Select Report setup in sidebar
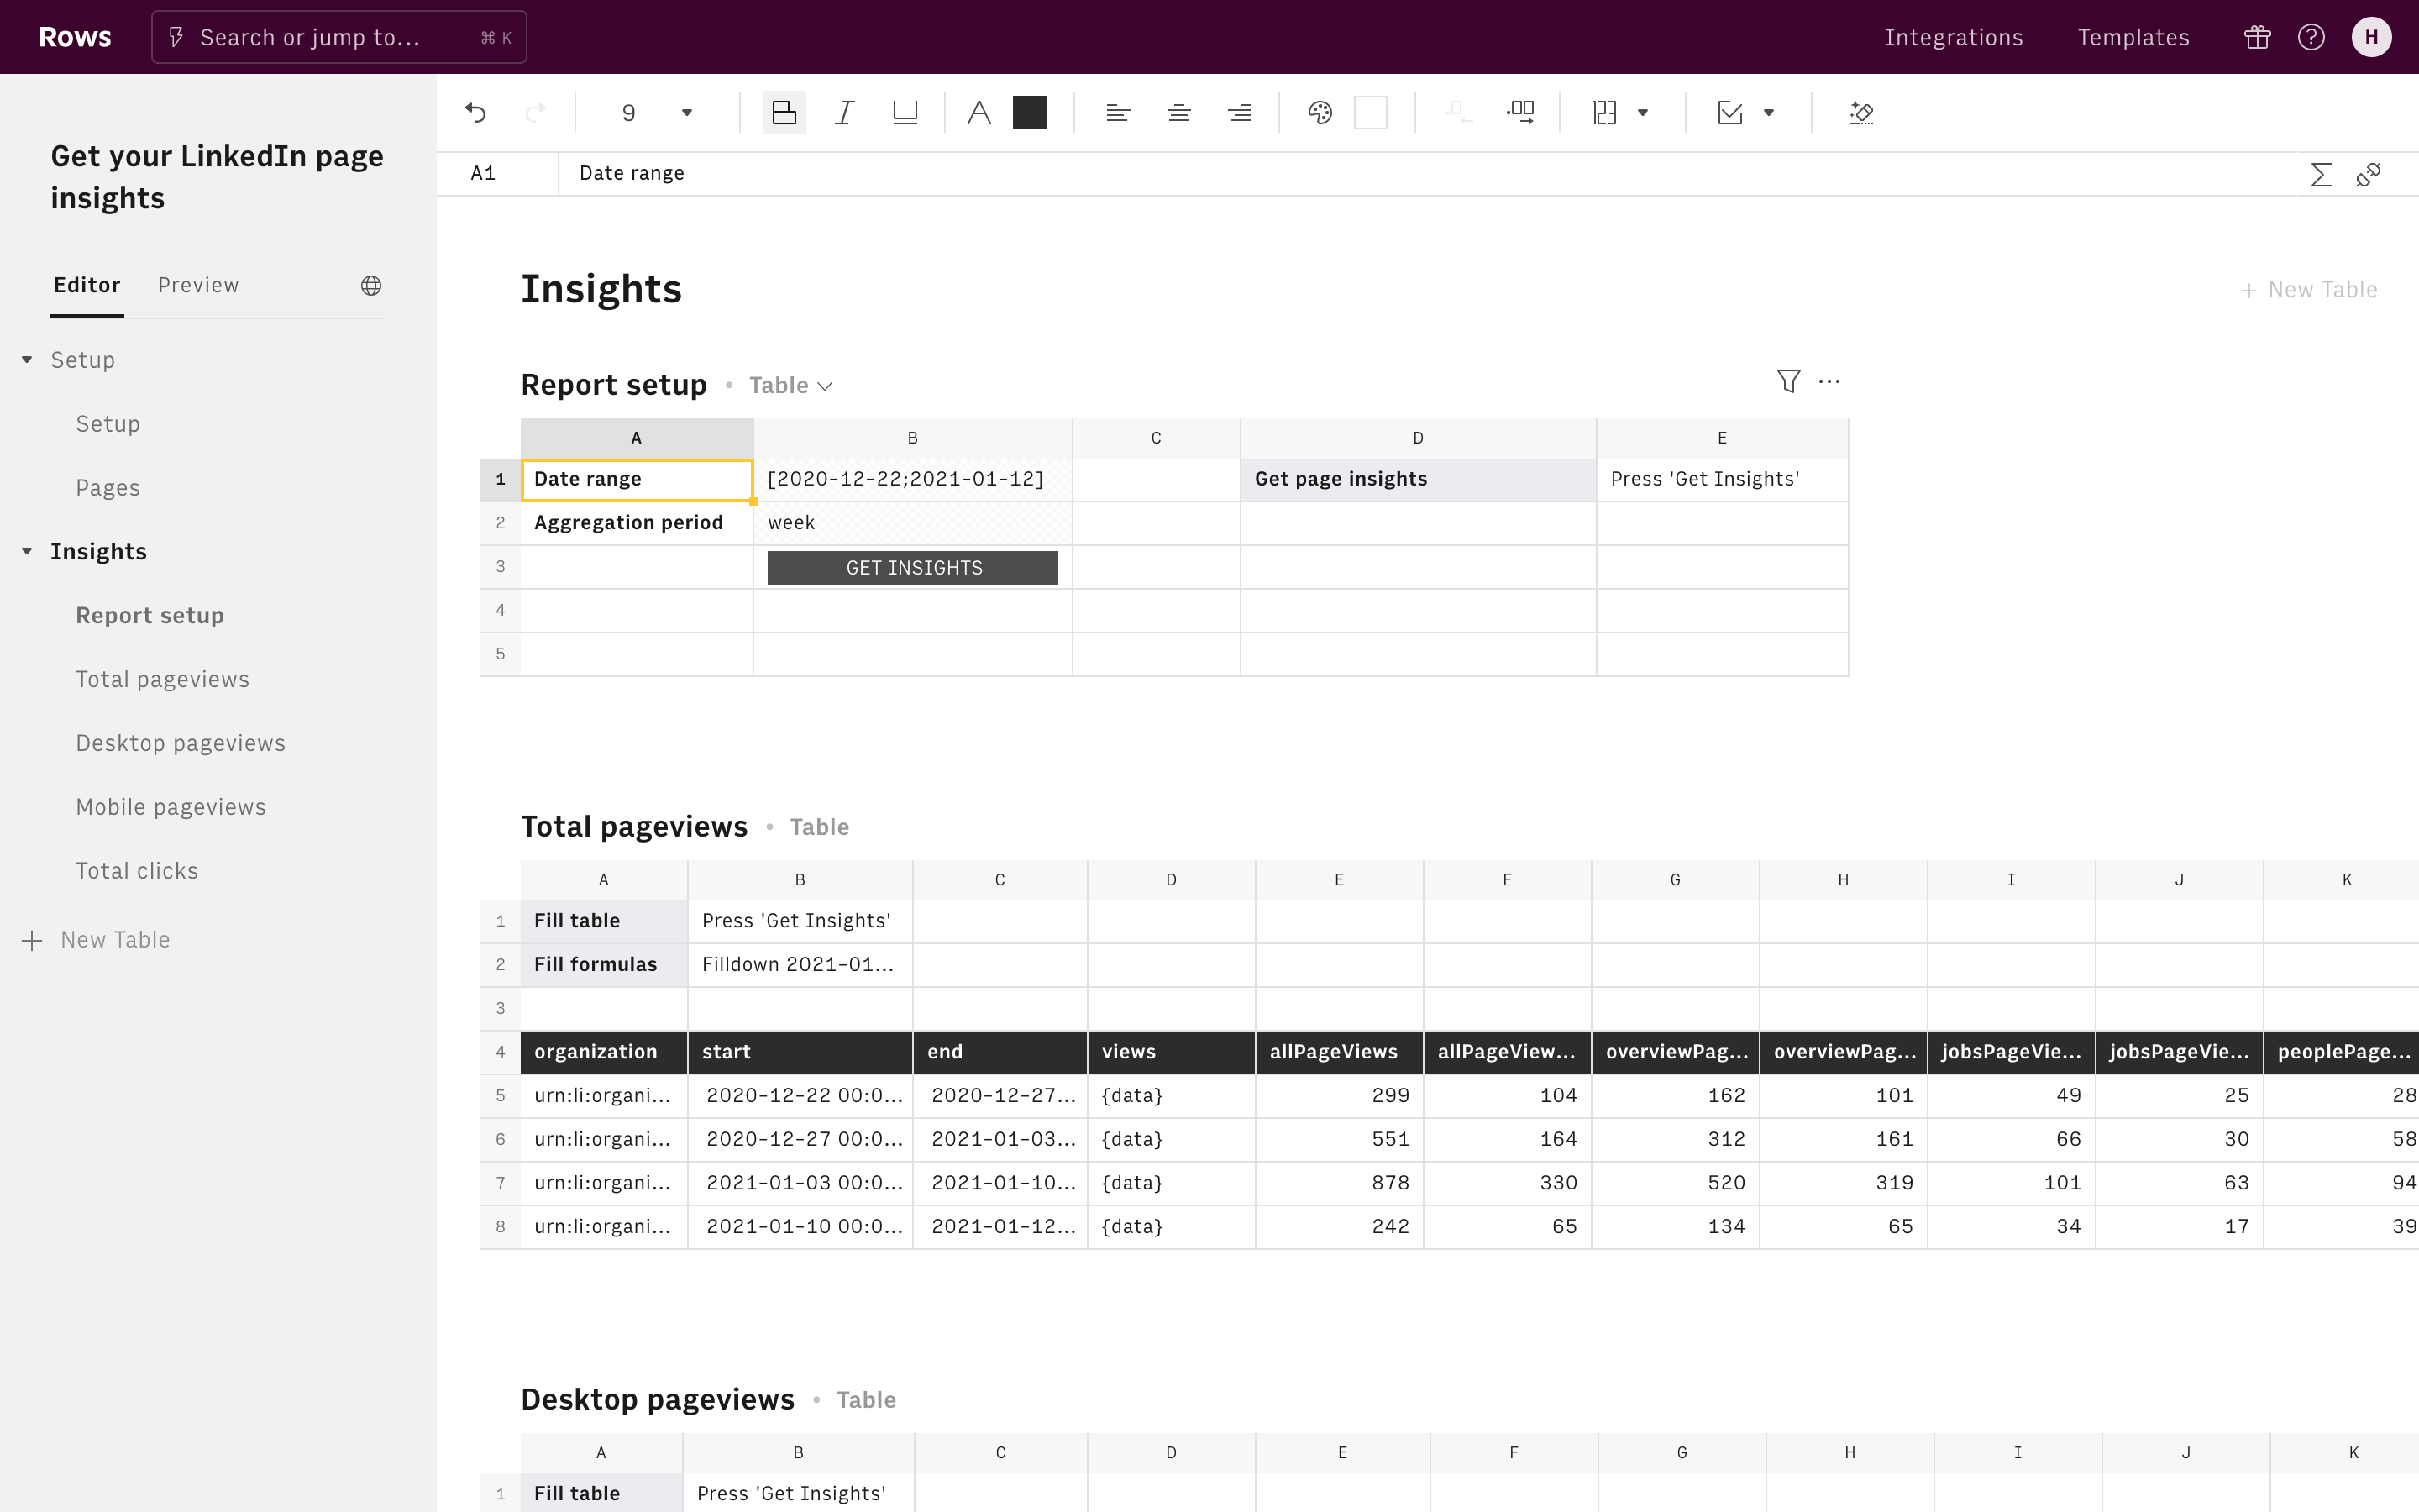The image size is (2419, 1512). pos(150,616)
